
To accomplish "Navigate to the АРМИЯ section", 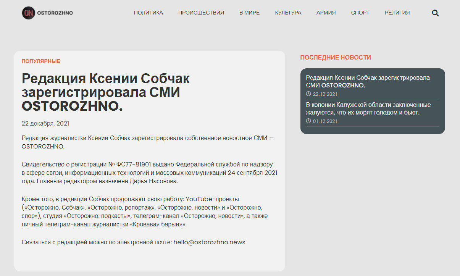I will tap(326, 13).
